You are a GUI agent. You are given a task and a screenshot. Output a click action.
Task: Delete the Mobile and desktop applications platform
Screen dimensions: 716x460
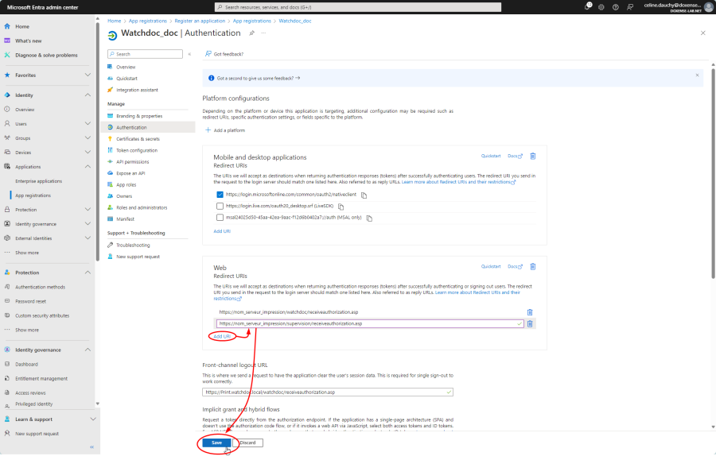click(x=533, y=156)
